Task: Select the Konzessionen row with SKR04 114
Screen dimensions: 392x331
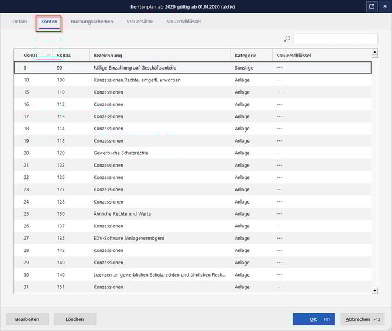Action: tap(192, 129)
